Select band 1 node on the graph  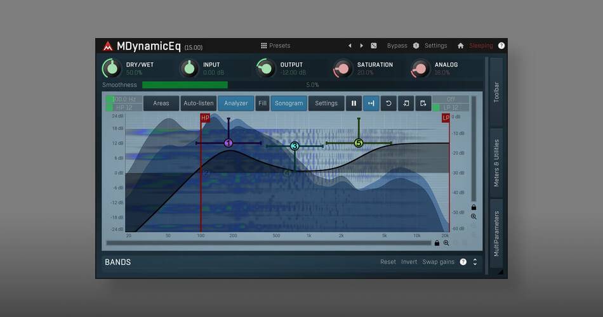pos(229,143)
